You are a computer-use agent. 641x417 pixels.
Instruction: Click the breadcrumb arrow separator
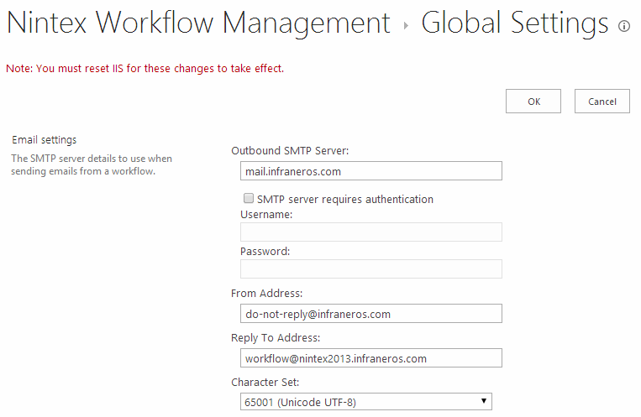(406, 26)
